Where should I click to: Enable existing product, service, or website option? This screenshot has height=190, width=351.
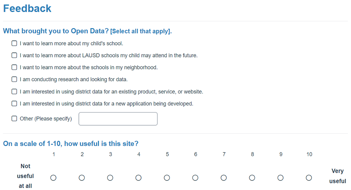pos(14,92)
